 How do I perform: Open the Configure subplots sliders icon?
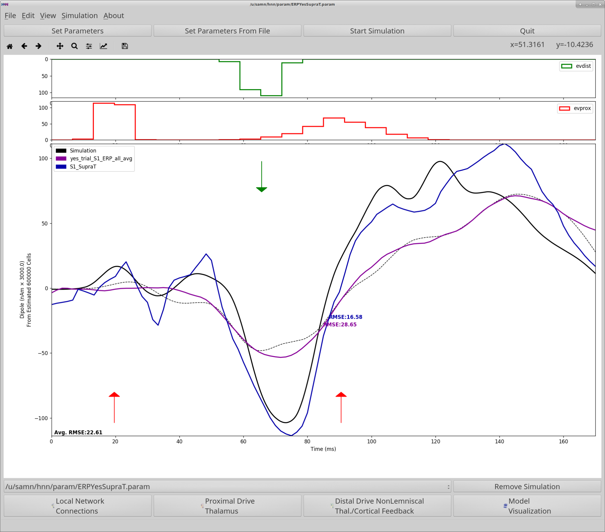click(89, 46)
